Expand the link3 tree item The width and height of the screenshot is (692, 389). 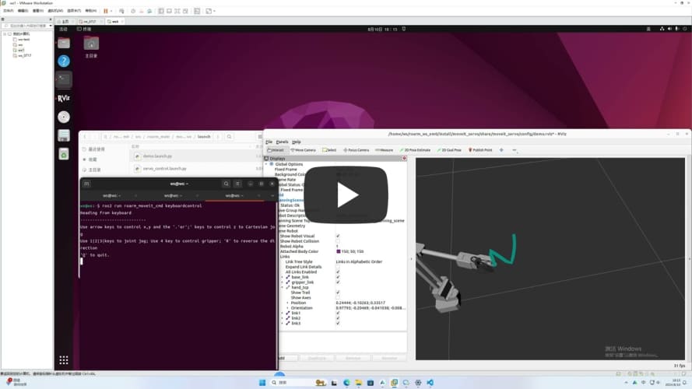click(283, 324)
